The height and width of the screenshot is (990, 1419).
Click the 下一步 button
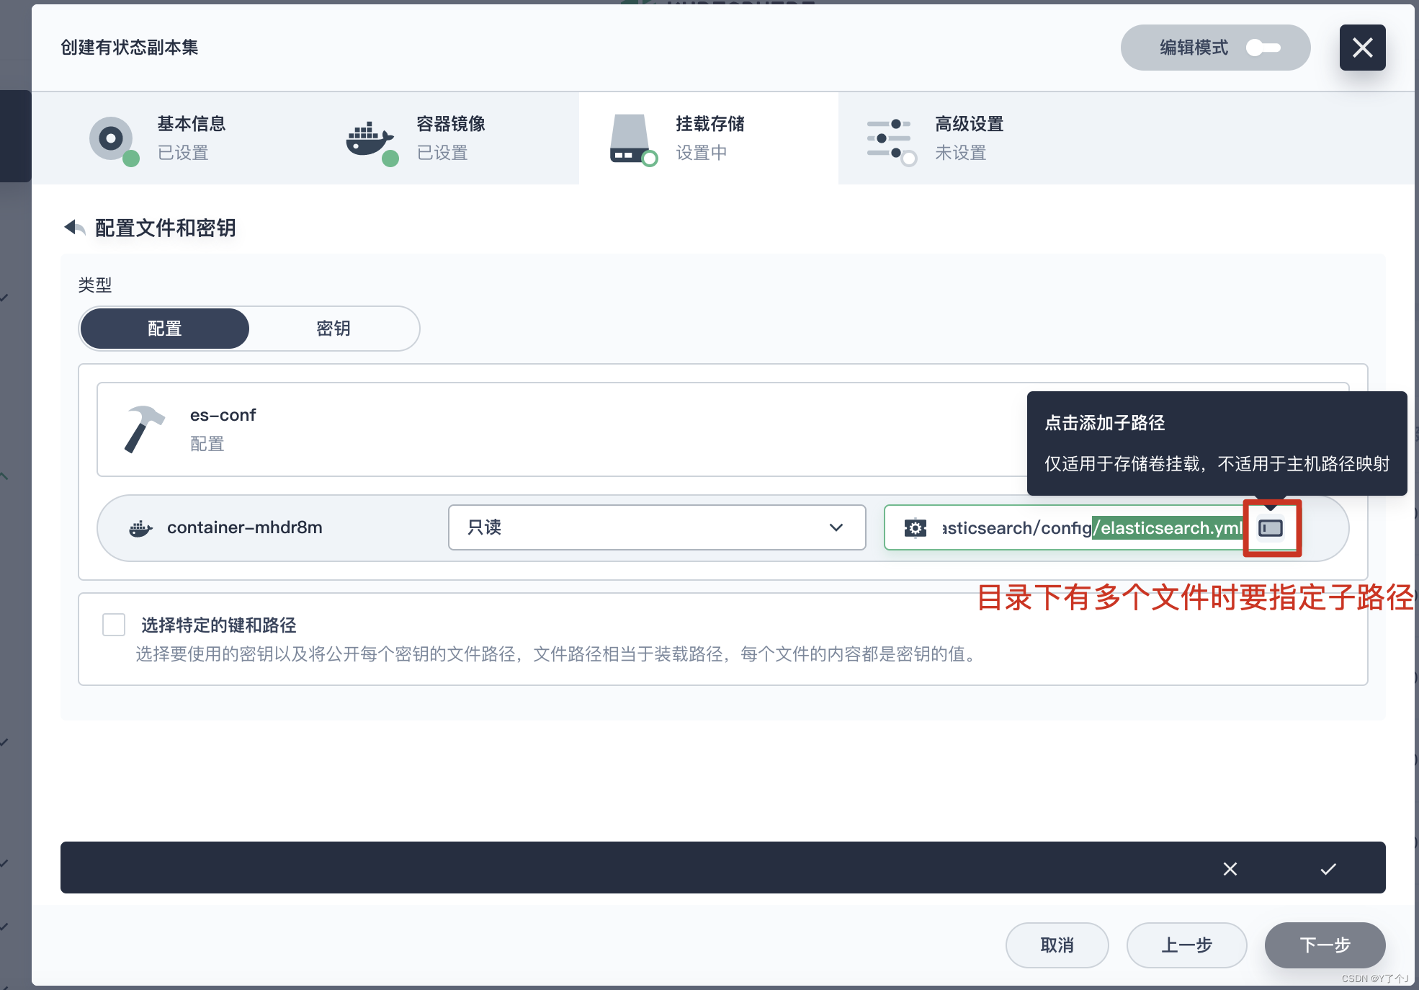pyautogui.click(x=1325, y=945)
